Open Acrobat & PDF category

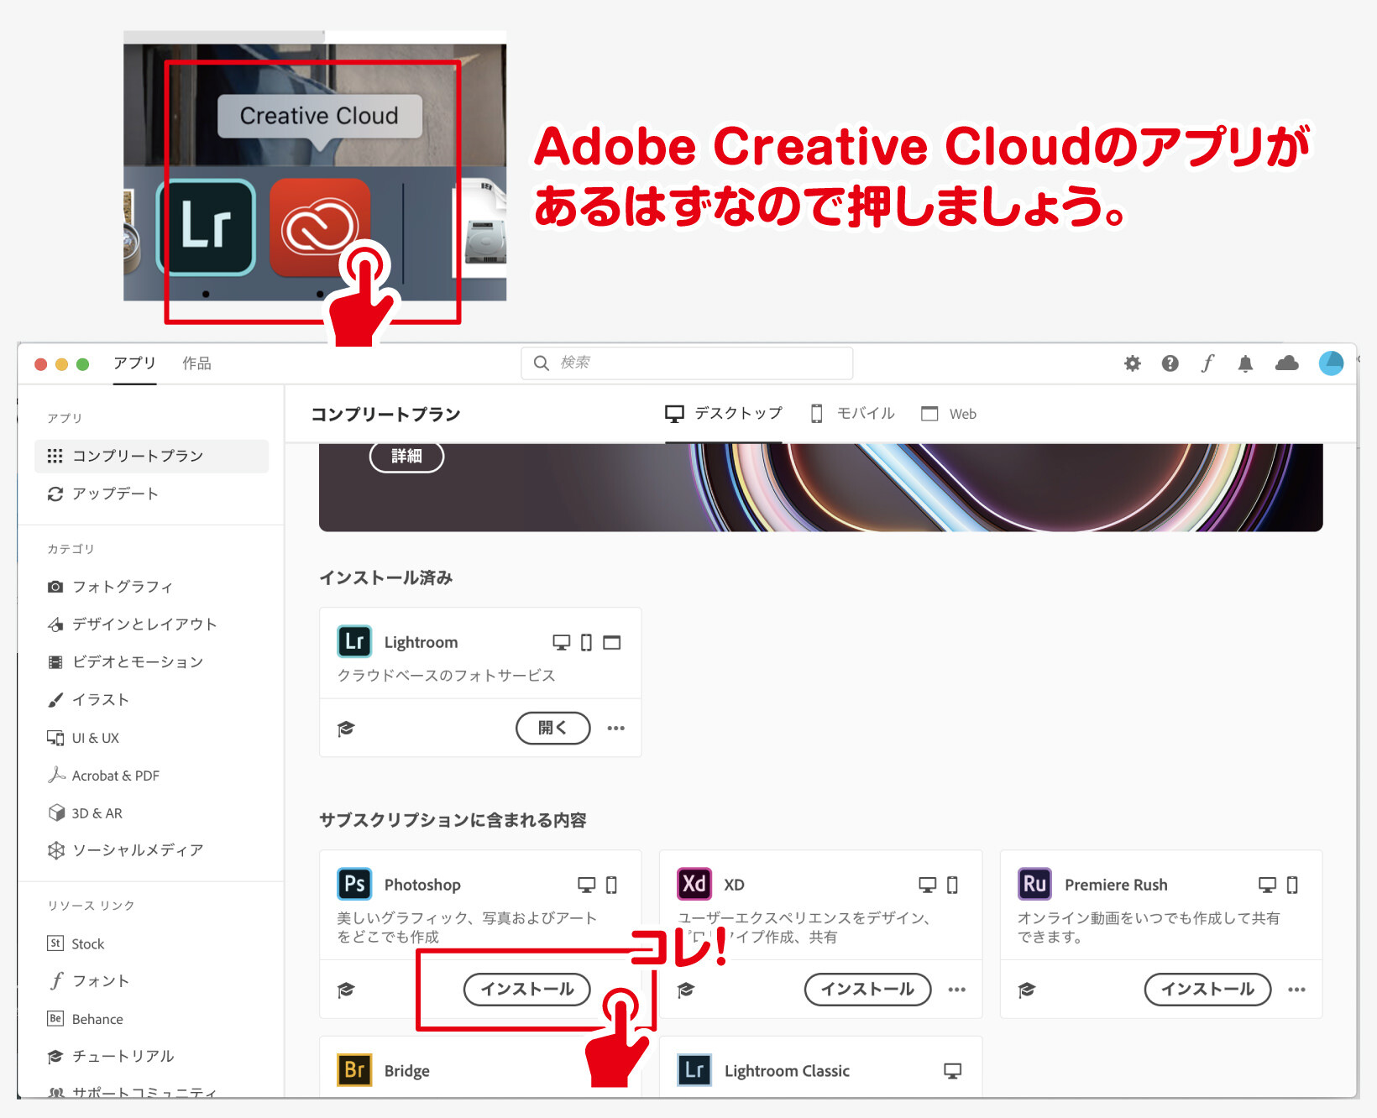(103, 776)
